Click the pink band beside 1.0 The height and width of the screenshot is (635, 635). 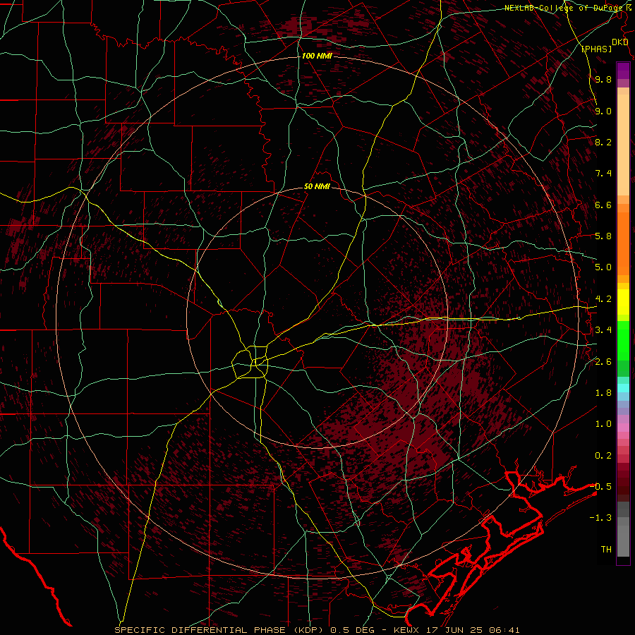623,428
